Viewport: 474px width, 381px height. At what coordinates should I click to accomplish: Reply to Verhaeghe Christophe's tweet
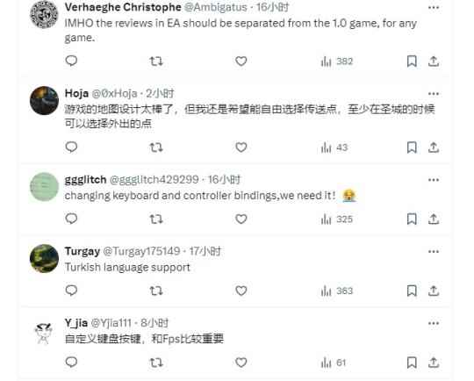point(71,61)
